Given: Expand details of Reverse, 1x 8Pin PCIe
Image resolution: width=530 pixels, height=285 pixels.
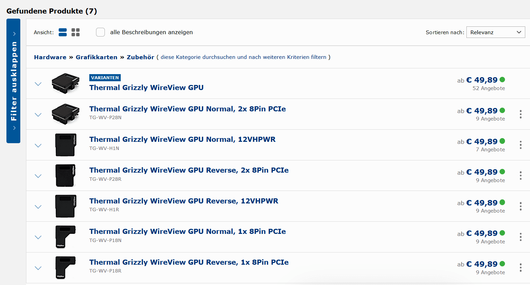Looking at the screenshot, I should click(x=38, y=268).
